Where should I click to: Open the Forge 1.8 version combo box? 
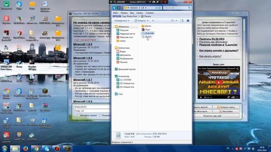(x=91, y=111)
